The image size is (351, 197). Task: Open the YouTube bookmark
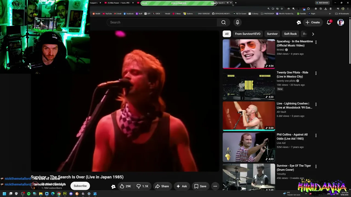tap(107, 14)
